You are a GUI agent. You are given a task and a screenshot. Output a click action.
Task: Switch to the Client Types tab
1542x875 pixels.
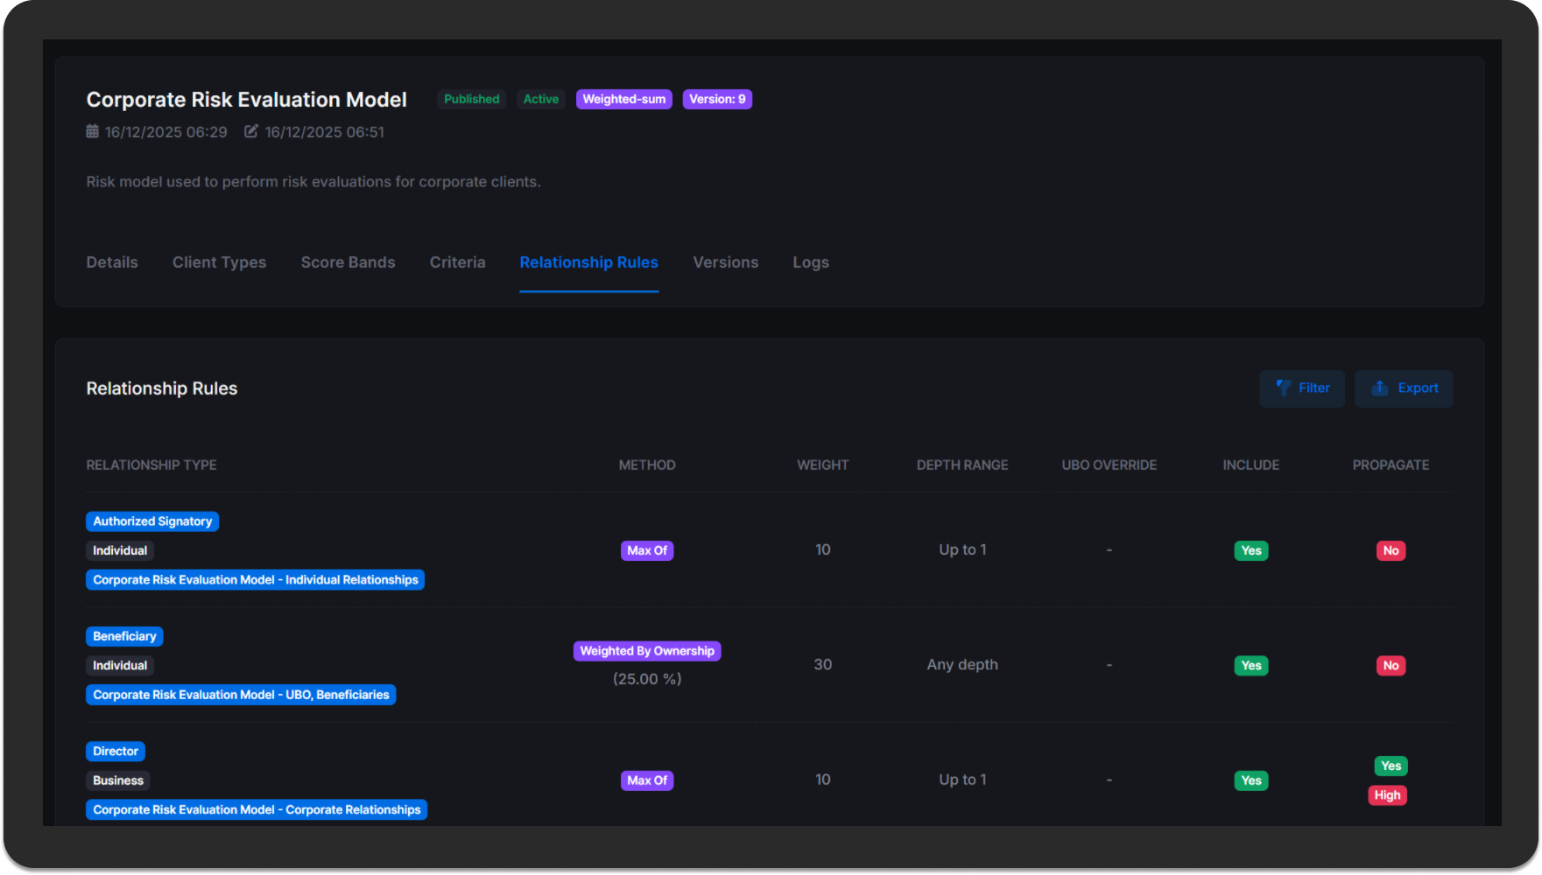[x=219, y=262]
